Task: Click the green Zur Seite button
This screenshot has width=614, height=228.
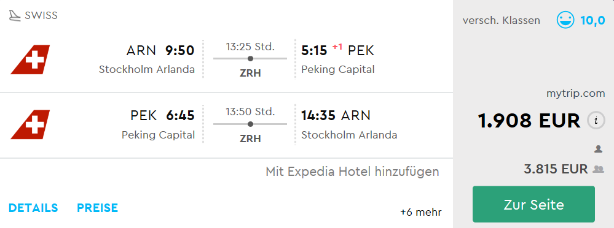Action: [533, 204]
